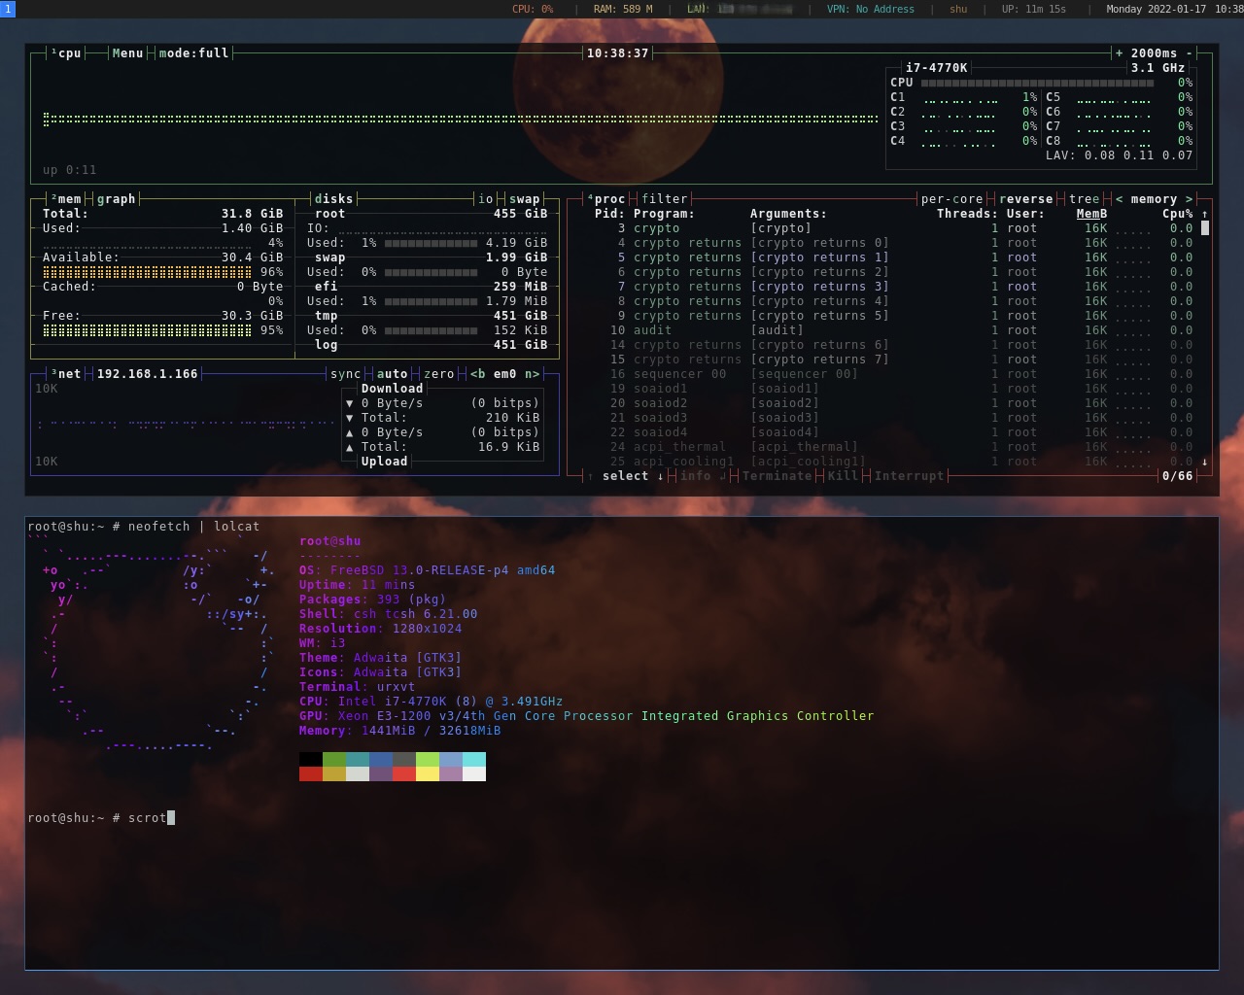The image size is (1244, 995).
Task: Toggle swap display in the disks box
Action: point(524,199)
